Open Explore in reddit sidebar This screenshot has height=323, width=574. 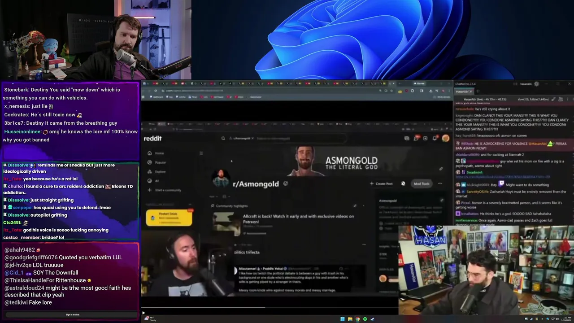[157, 171]
